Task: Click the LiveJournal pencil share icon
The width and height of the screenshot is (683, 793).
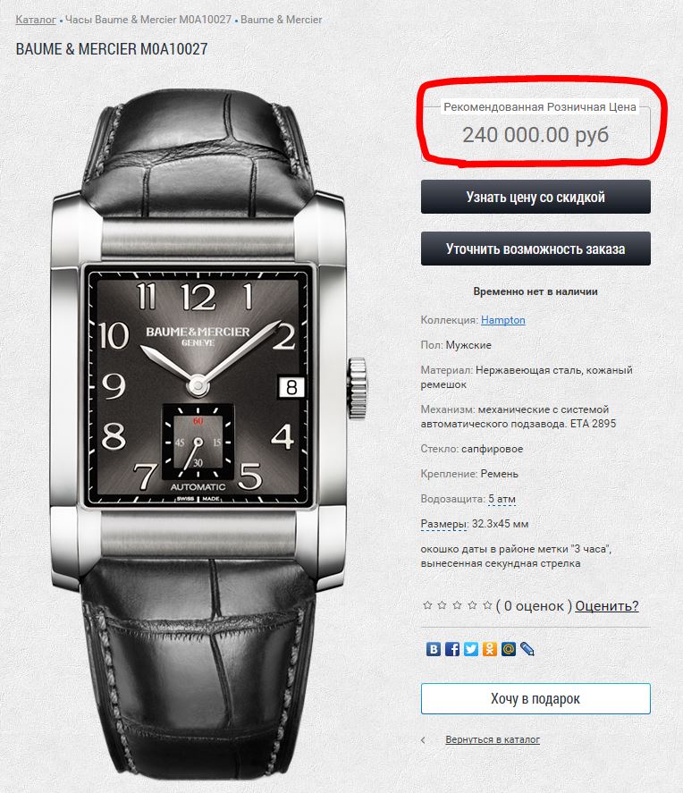Action: point(527,649)
